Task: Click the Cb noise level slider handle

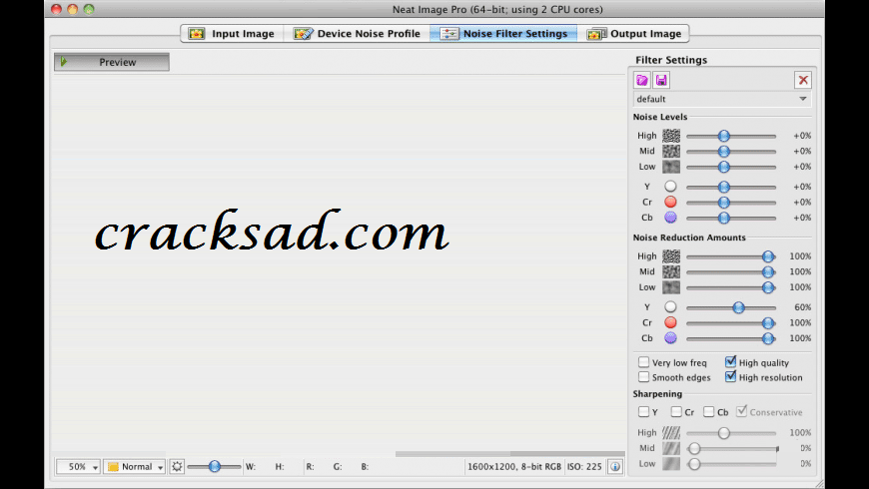Action: point(724,218)
